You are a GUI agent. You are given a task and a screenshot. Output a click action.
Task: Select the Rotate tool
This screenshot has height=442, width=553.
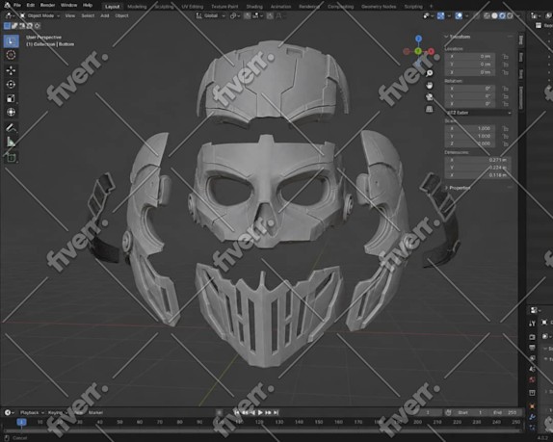click(11, 84)
